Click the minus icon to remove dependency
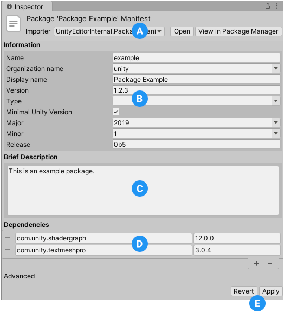The image size is (284, 312). [270, 263]
